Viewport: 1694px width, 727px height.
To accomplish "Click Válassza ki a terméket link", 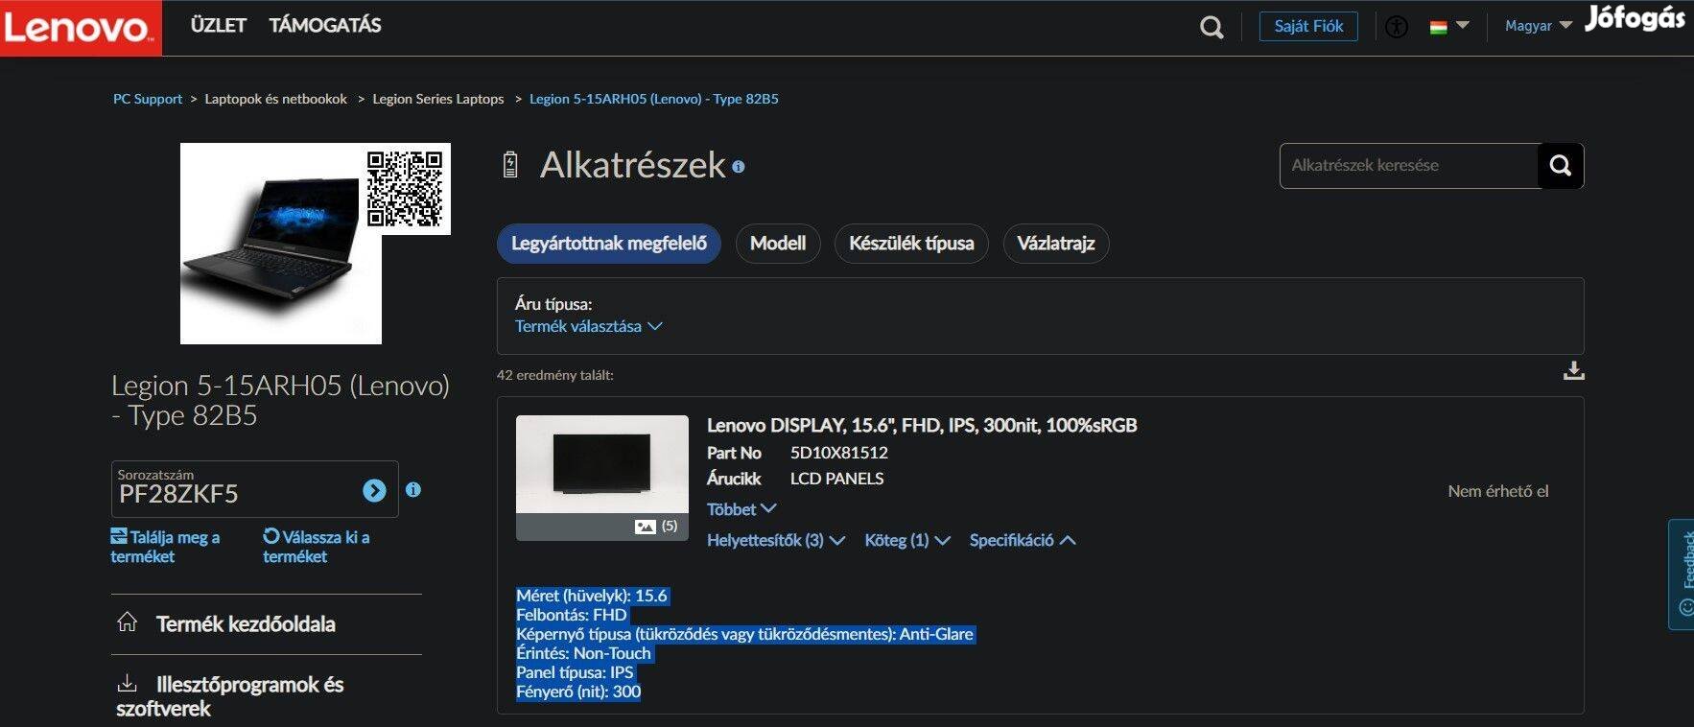I will coord(317,547).
